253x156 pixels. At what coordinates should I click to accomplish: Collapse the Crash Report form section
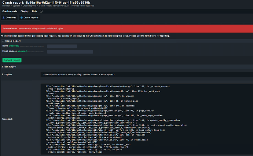click(3, 41)
